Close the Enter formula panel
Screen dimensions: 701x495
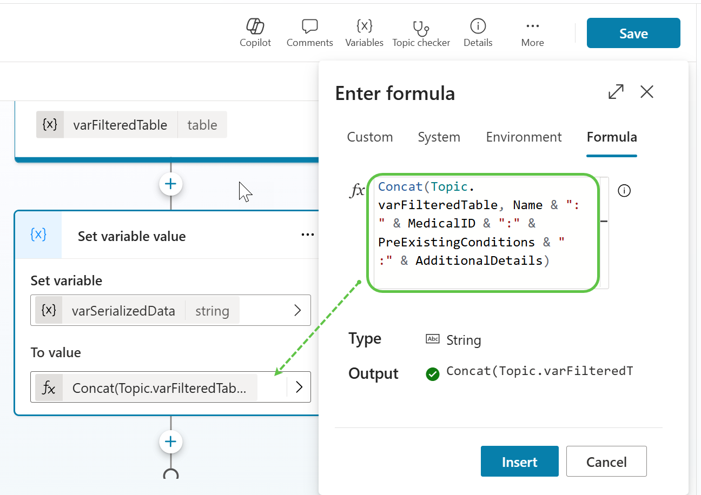[647, 92]
